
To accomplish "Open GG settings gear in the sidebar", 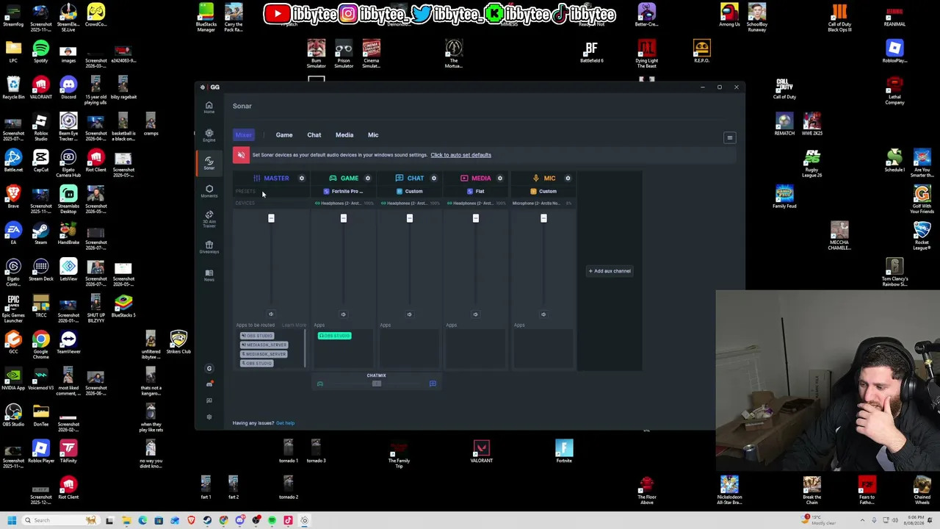I will [x=209, y=417].
